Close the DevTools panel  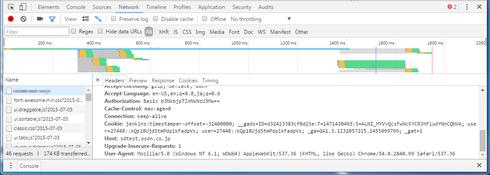click(479, 7)
